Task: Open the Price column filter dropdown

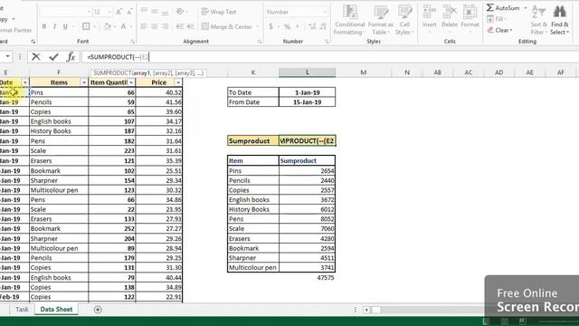Action: [178, 82]
